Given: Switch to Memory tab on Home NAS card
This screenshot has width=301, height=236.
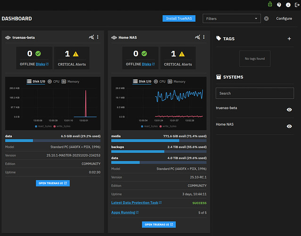Looking at the screenshot, I should [x=176, y=82].
